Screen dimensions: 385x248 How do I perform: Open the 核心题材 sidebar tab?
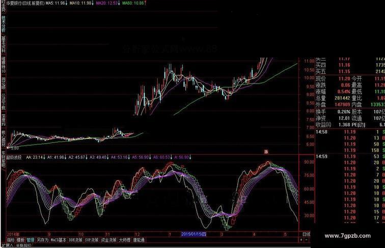coord(3,139)
